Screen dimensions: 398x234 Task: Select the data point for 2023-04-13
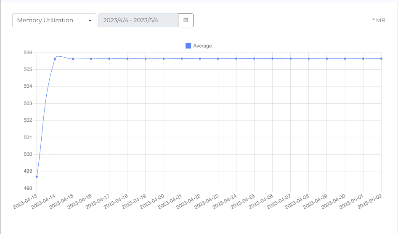(37, 176)
